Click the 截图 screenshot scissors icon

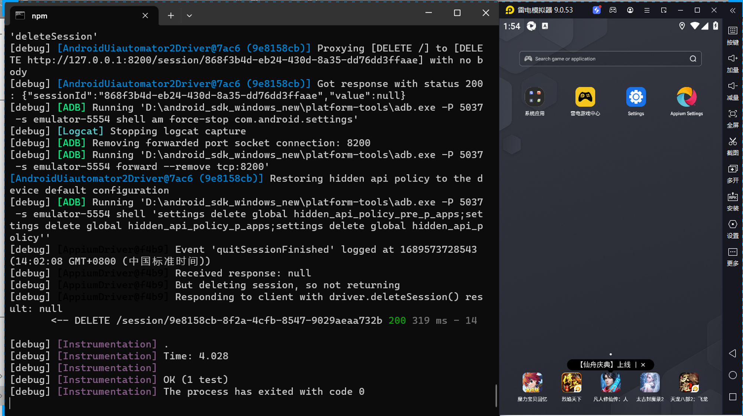(732, 142)
